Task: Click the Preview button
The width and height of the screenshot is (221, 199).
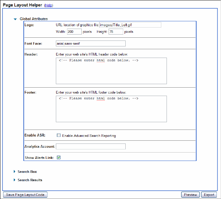Action: coord(190,195)
